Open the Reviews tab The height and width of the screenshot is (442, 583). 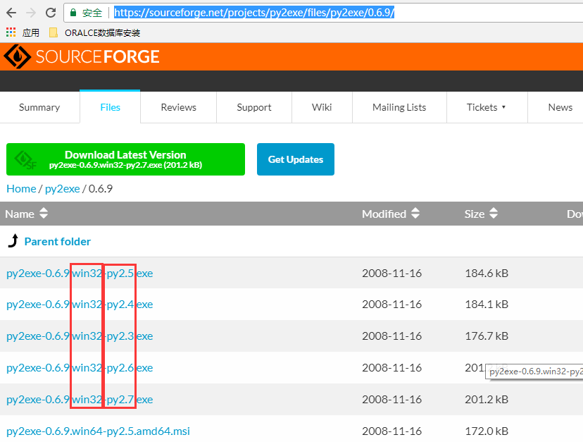(178, 107)
